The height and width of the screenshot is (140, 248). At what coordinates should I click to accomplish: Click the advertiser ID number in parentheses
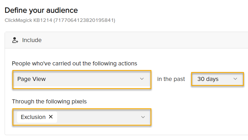click(x=84, y=20)
